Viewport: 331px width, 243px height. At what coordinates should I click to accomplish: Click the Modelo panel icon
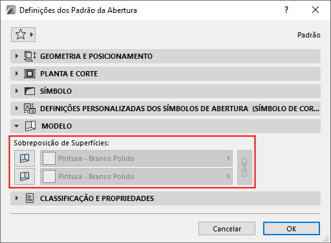(30, 126)
